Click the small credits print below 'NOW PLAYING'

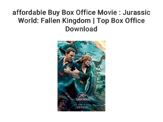click(x=82, y=108)
